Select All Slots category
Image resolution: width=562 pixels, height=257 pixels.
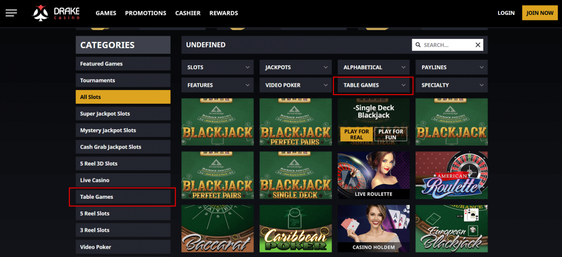click(x=123, y=97)
